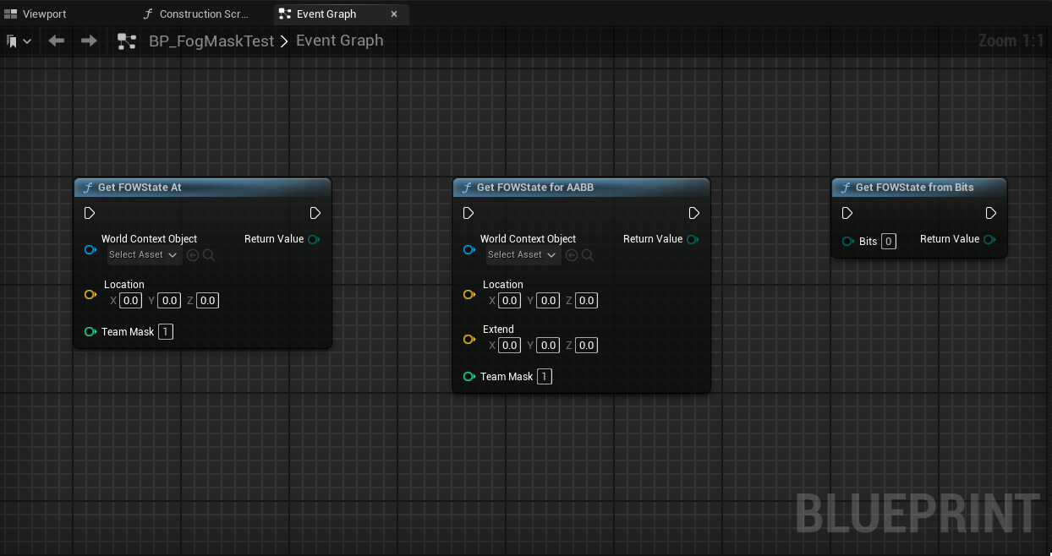Edit Extend Y field in AABB node
The height and width of the screenshot is (556, 1052).
click(x=548, y=345)
